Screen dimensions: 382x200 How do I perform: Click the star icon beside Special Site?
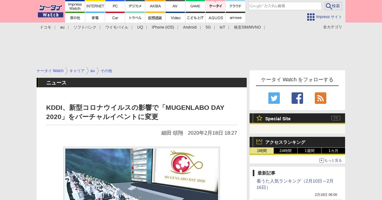(259, 118)
